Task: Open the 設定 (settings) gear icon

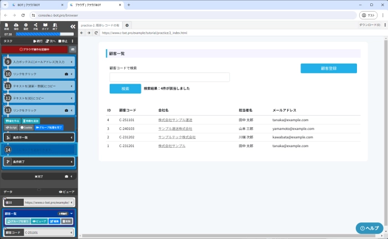Action: (x=26, y=26)
